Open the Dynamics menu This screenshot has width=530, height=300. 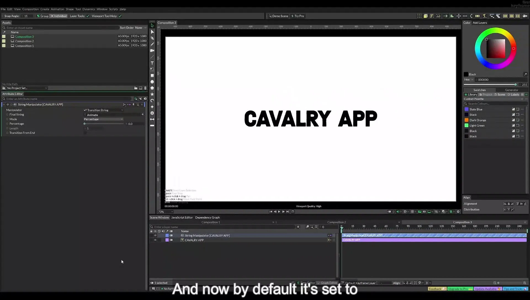[x=89, y=9]
